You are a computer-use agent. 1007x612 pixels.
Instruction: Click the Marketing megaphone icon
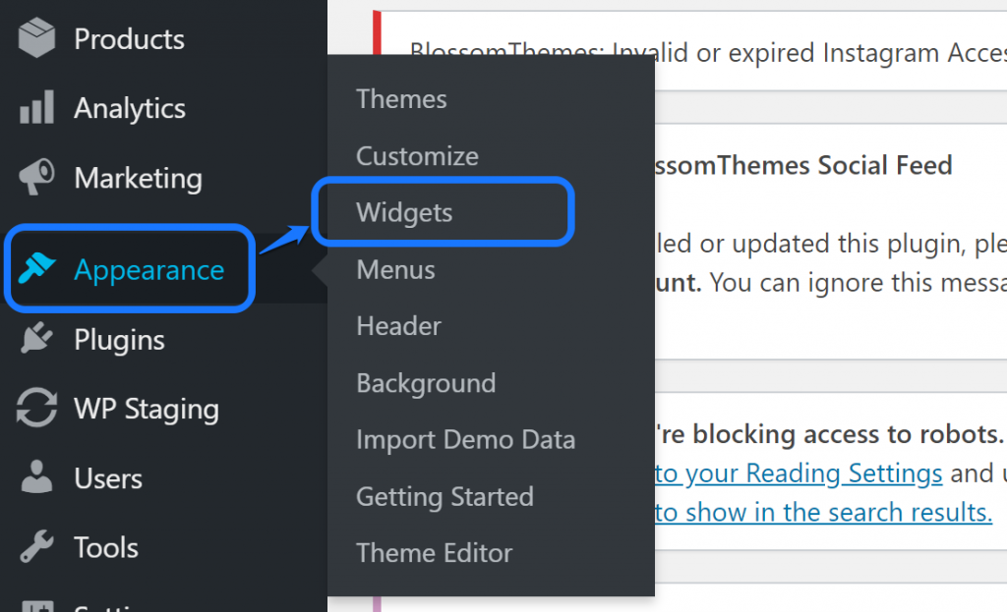click(x=37, y=178)
